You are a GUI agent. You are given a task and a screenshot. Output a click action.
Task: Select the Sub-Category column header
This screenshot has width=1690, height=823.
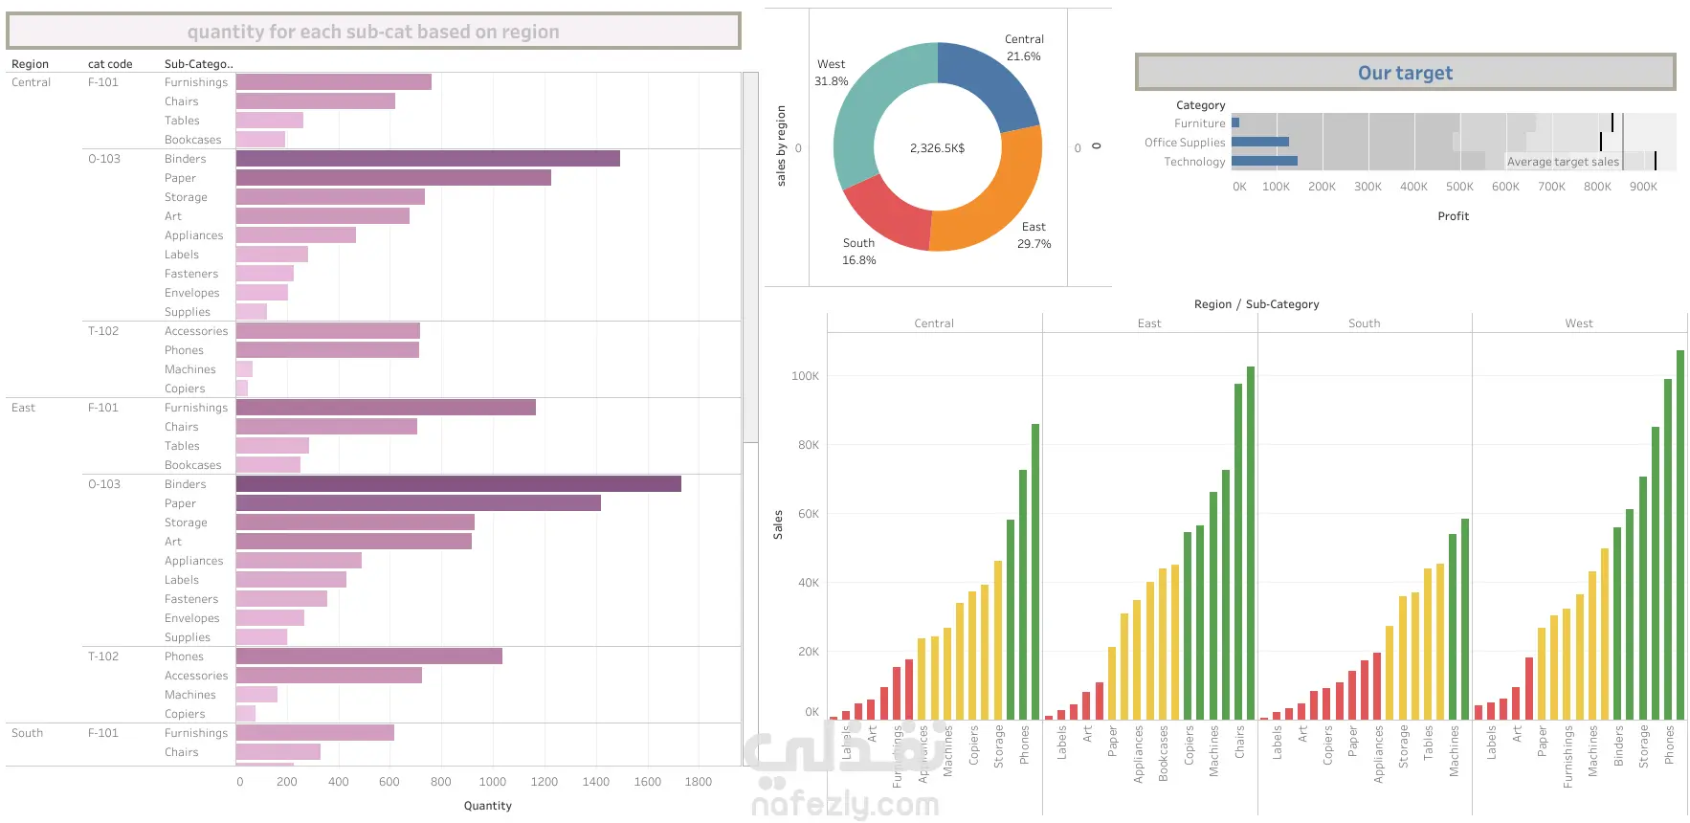click(x=198, y=64)
